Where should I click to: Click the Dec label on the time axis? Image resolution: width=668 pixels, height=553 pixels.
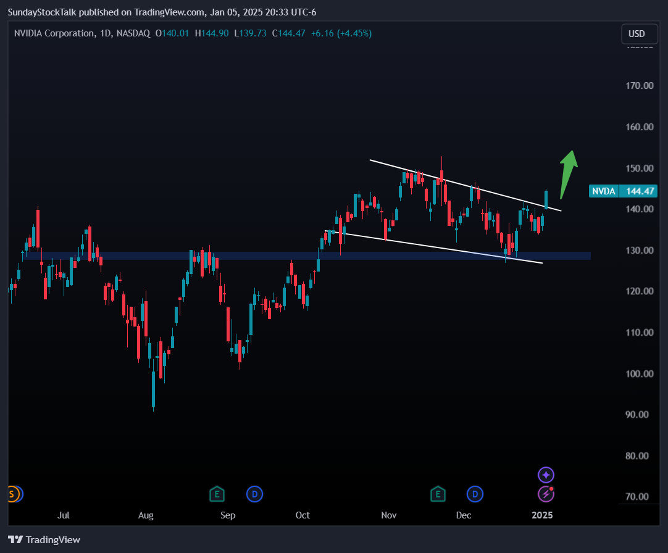pyautogui.click(x=464, y=515)
